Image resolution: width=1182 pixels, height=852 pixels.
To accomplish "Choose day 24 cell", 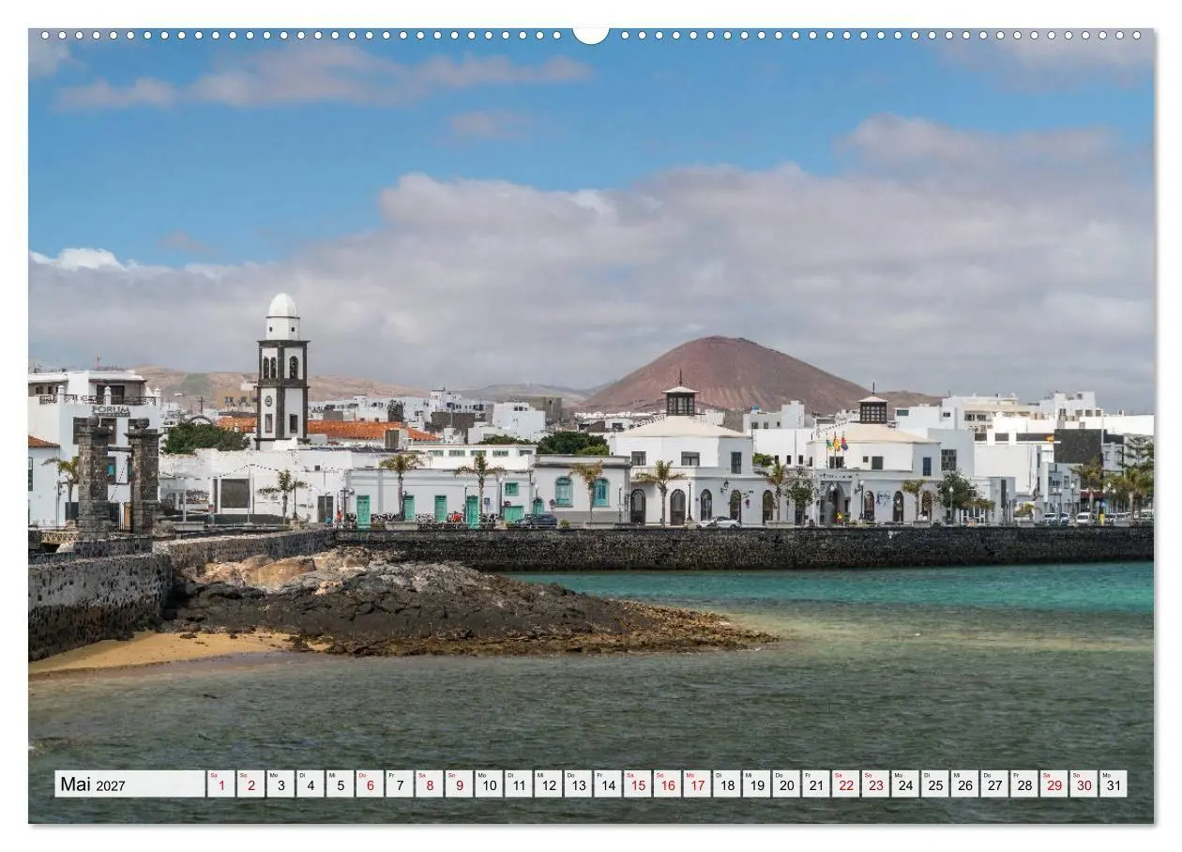I will 904,784.
